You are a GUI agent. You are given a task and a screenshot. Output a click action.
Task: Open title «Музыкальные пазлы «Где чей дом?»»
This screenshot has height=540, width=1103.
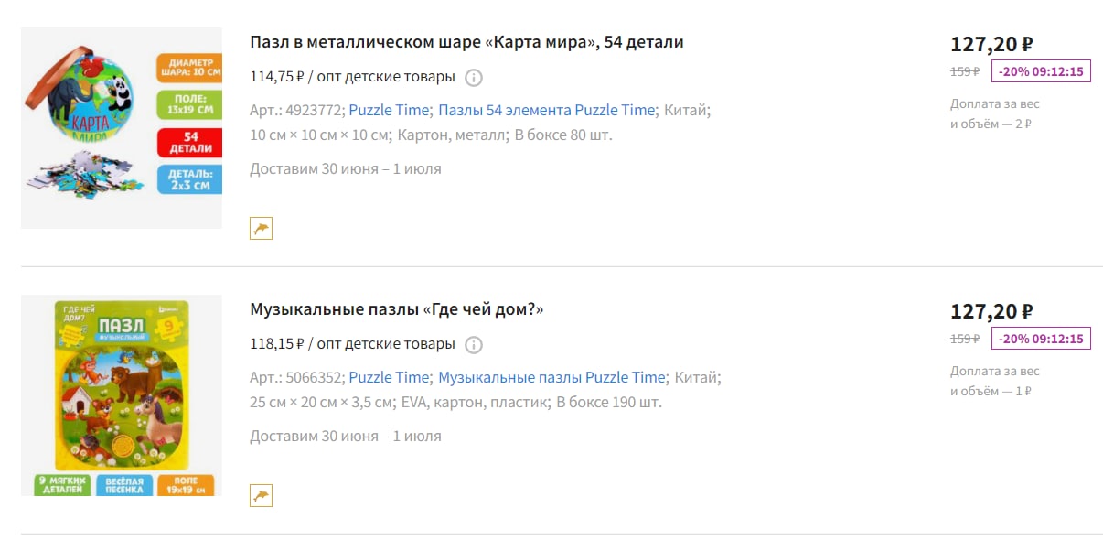397,309
